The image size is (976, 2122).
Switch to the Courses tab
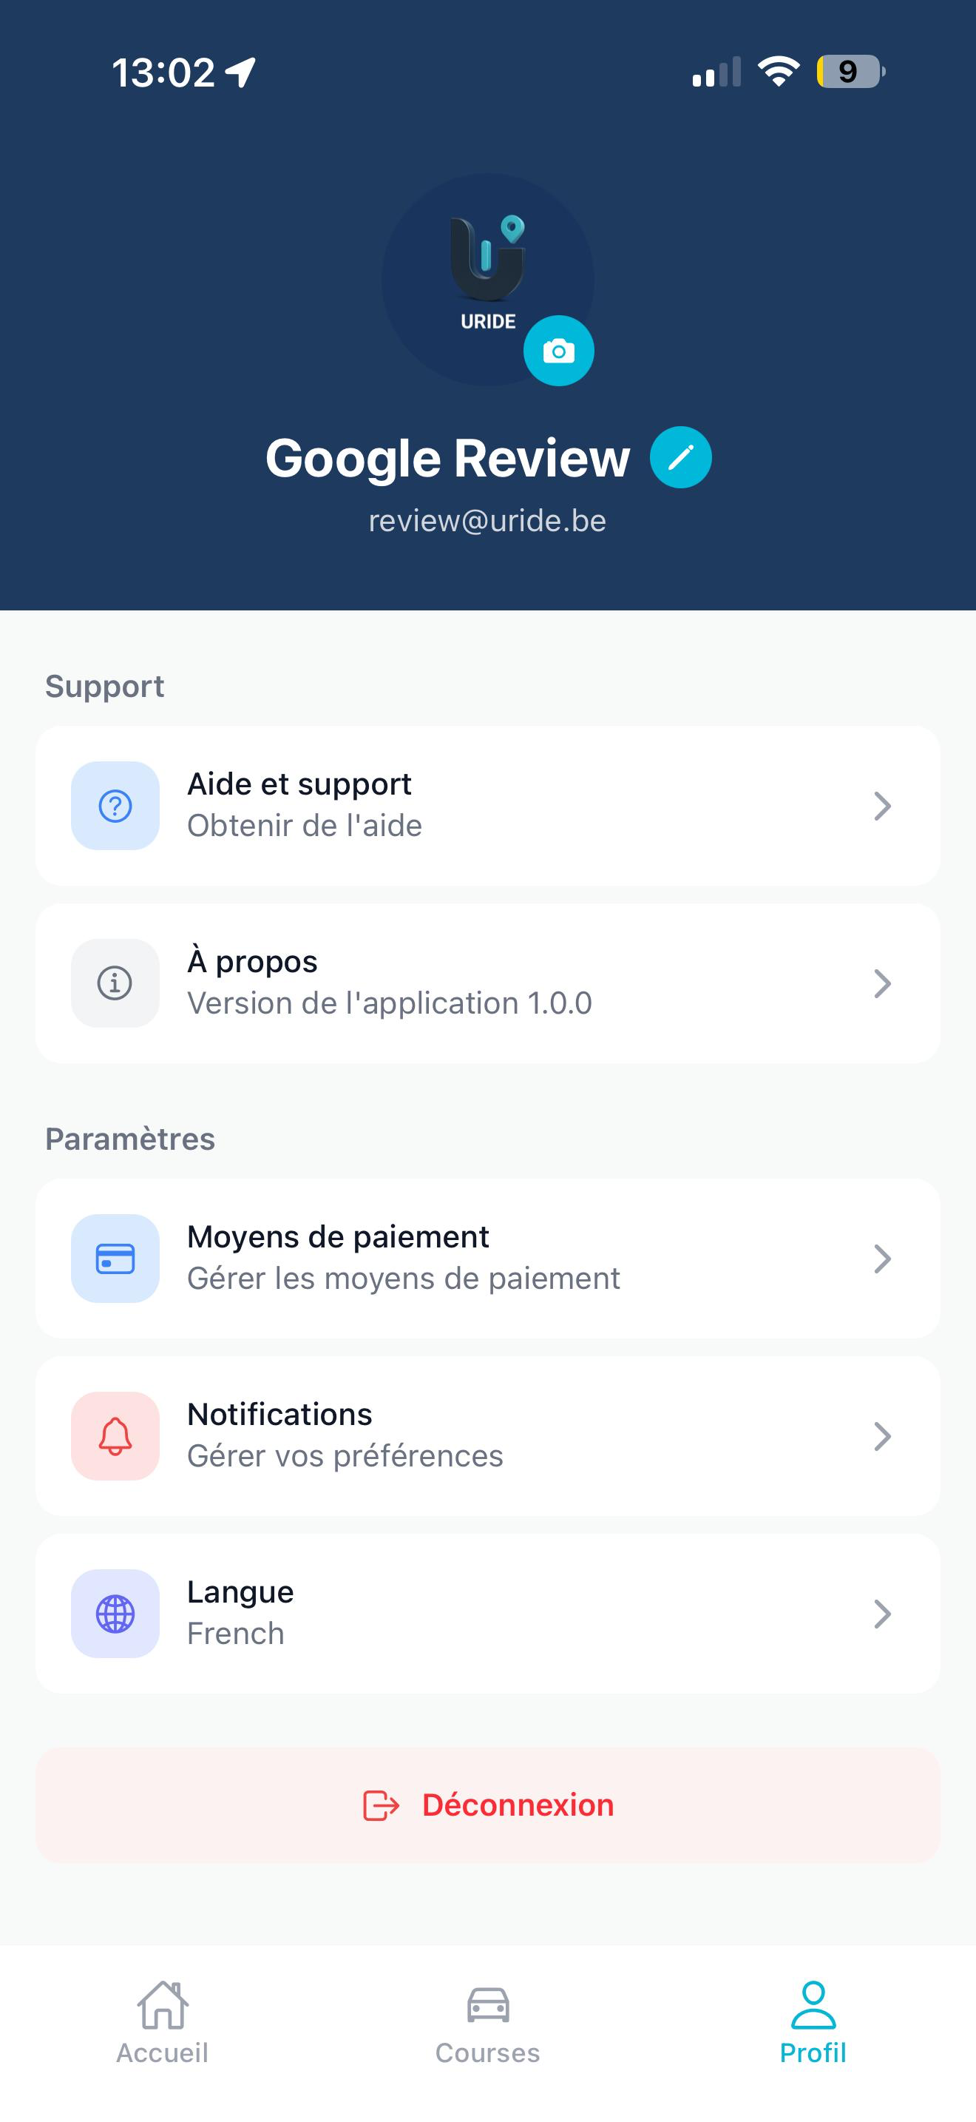pyautogui.click(x=488, y=2023)
